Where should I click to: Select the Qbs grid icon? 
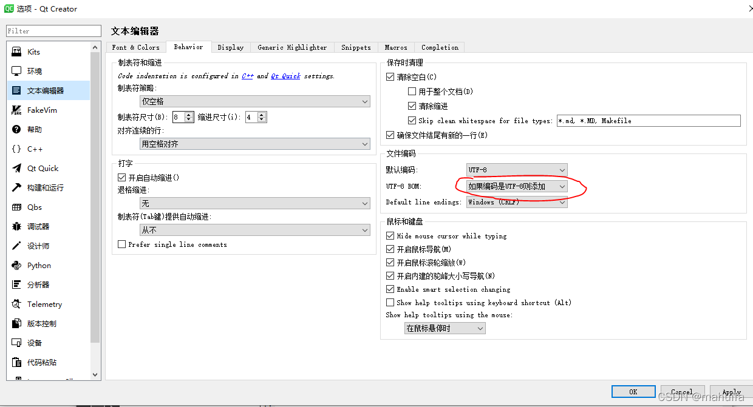click(x=16, y=207)
